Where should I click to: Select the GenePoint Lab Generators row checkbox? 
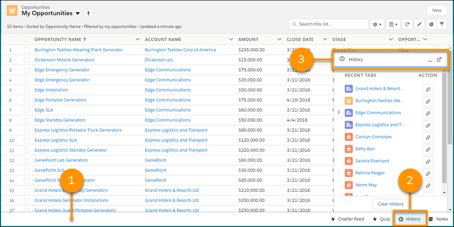pos(26,160)
